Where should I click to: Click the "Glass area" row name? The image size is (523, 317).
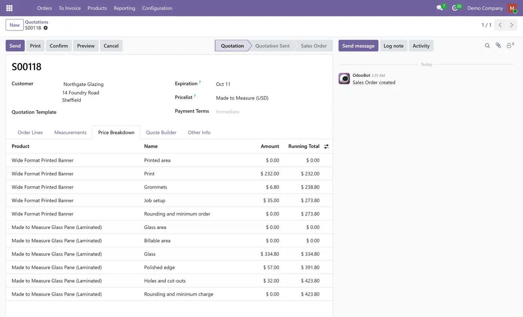click(155, 227)
